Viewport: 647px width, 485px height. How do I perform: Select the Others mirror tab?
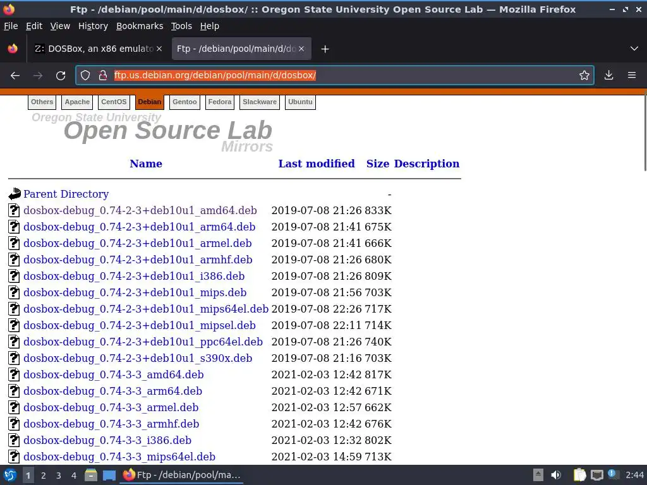[42, 102]
